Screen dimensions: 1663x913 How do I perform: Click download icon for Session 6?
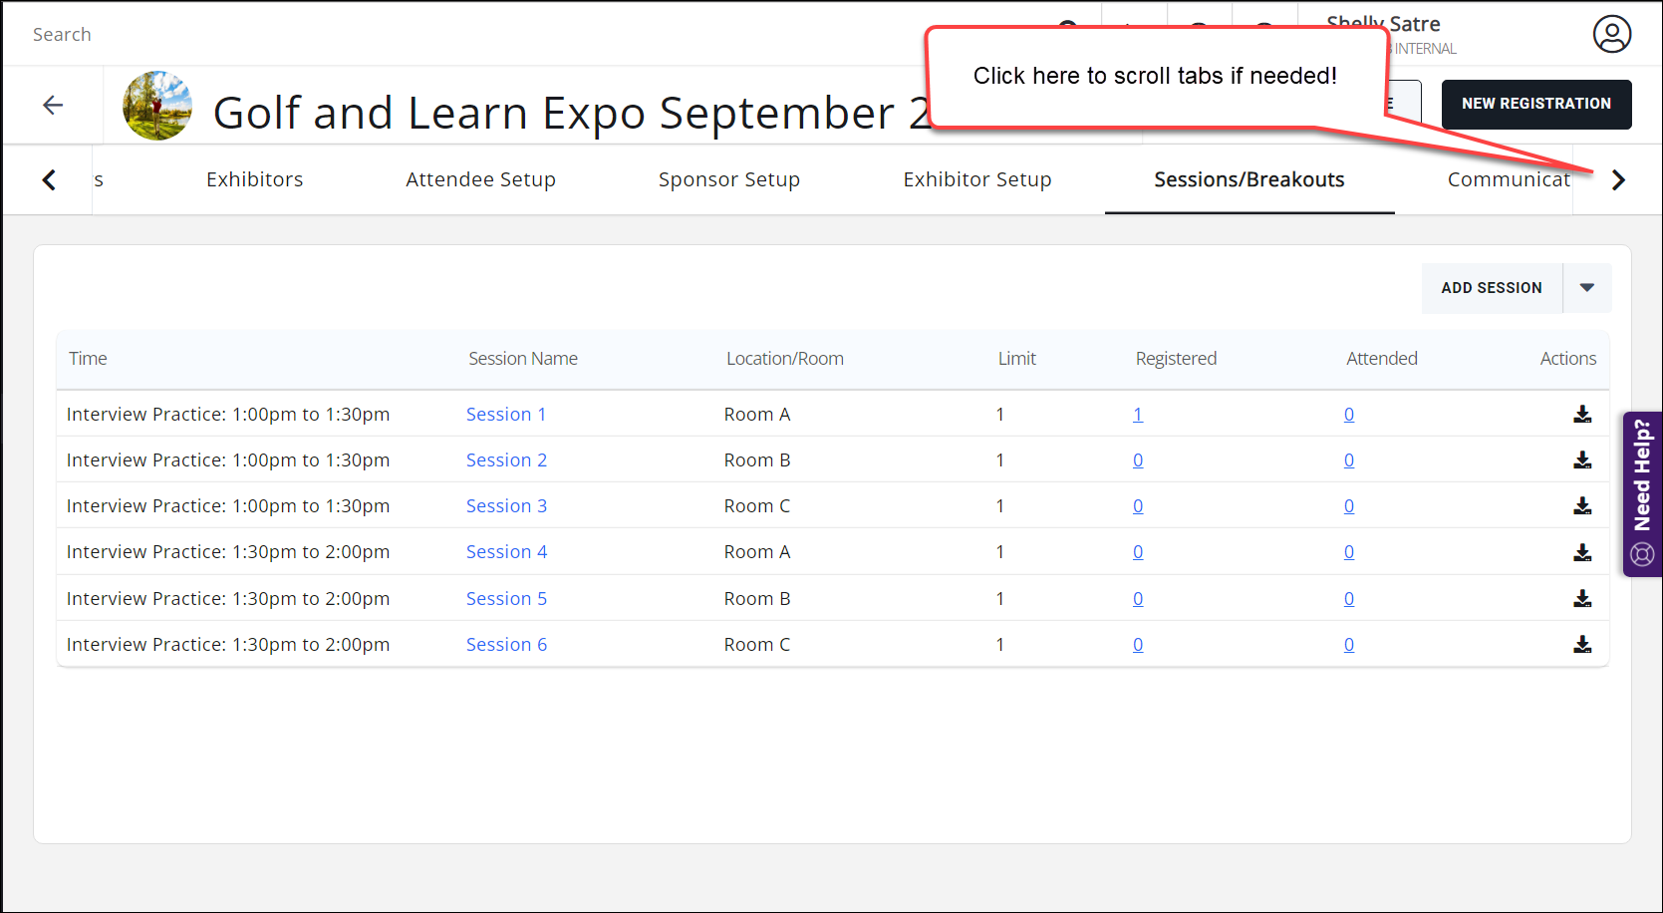coord(1581,645)
